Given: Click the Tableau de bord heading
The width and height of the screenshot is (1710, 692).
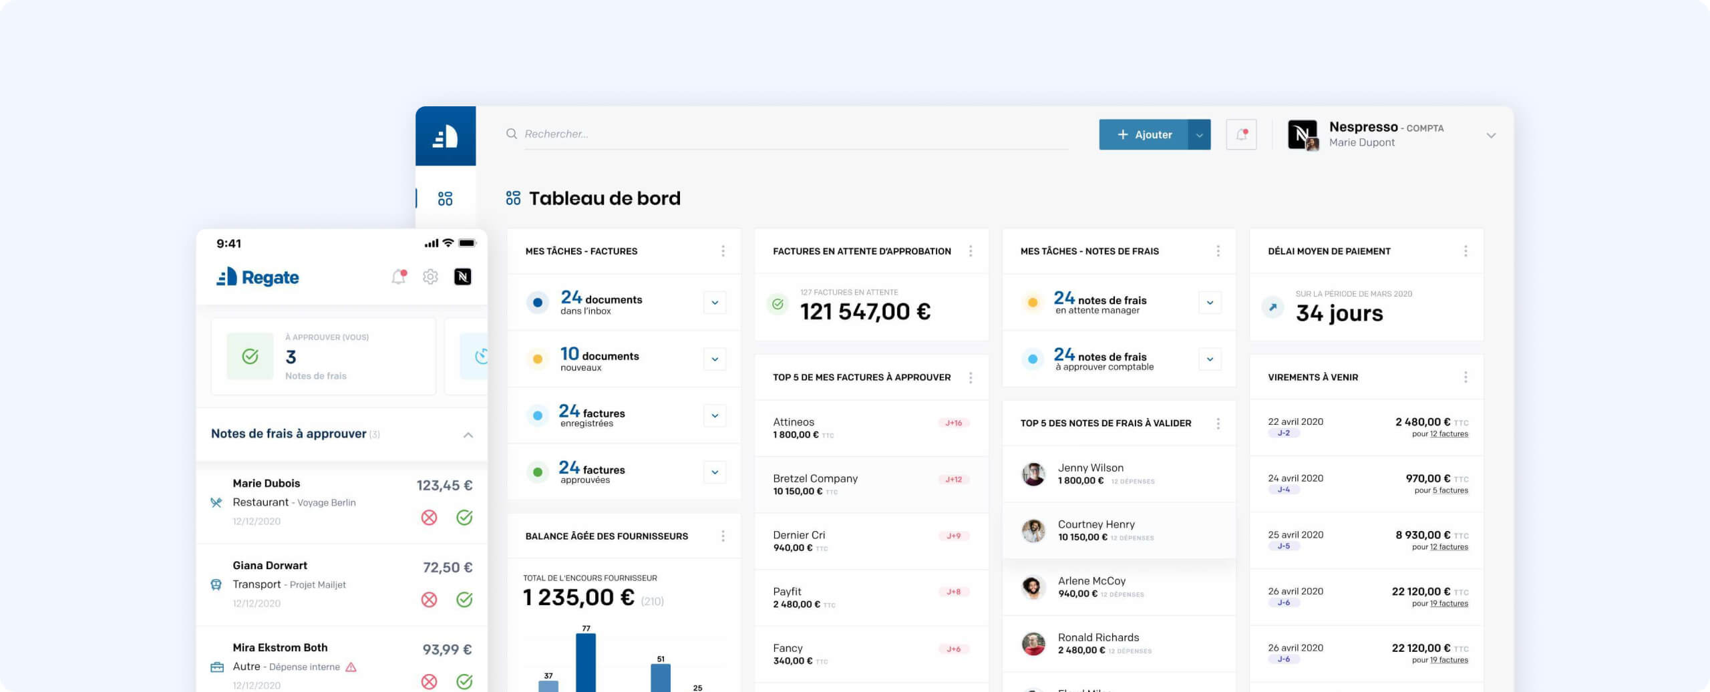Looking at the screenshot, I should (605, 198).
